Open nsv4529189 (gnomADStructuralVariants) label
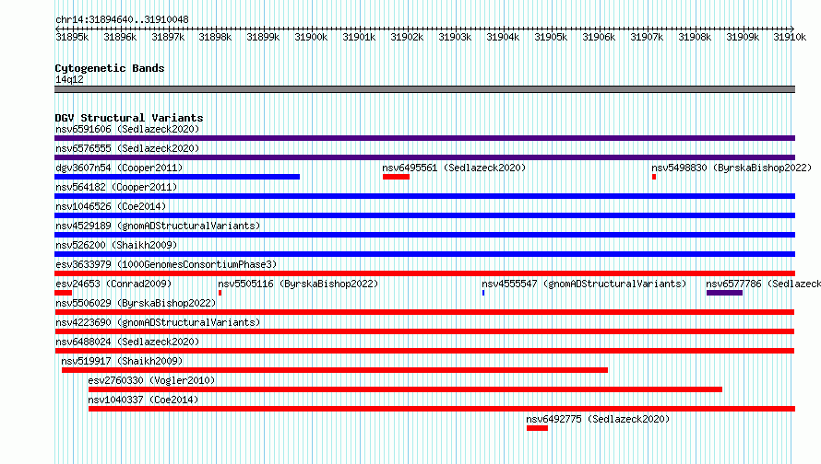This screenshot has width=821, height=464. tap(158, 226)
